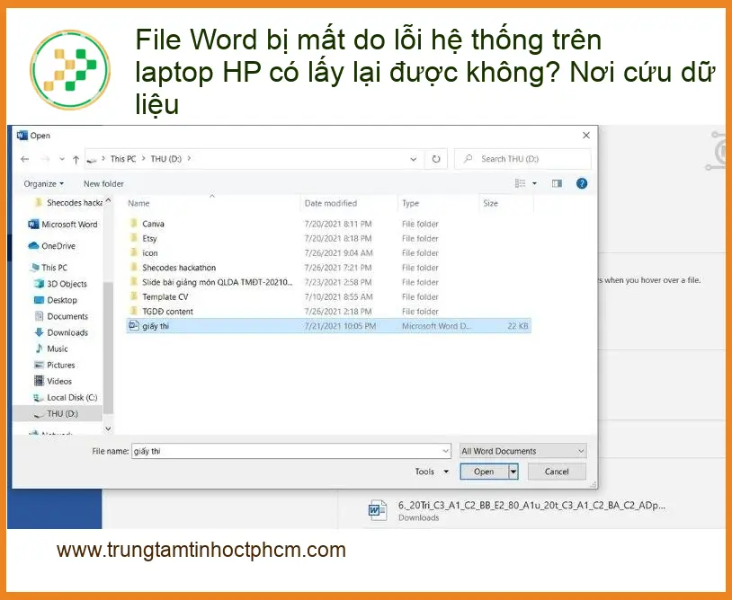This screenshot has width=732, height=600.
Task: Click the Search THU (D:) box
Action: 522,159
